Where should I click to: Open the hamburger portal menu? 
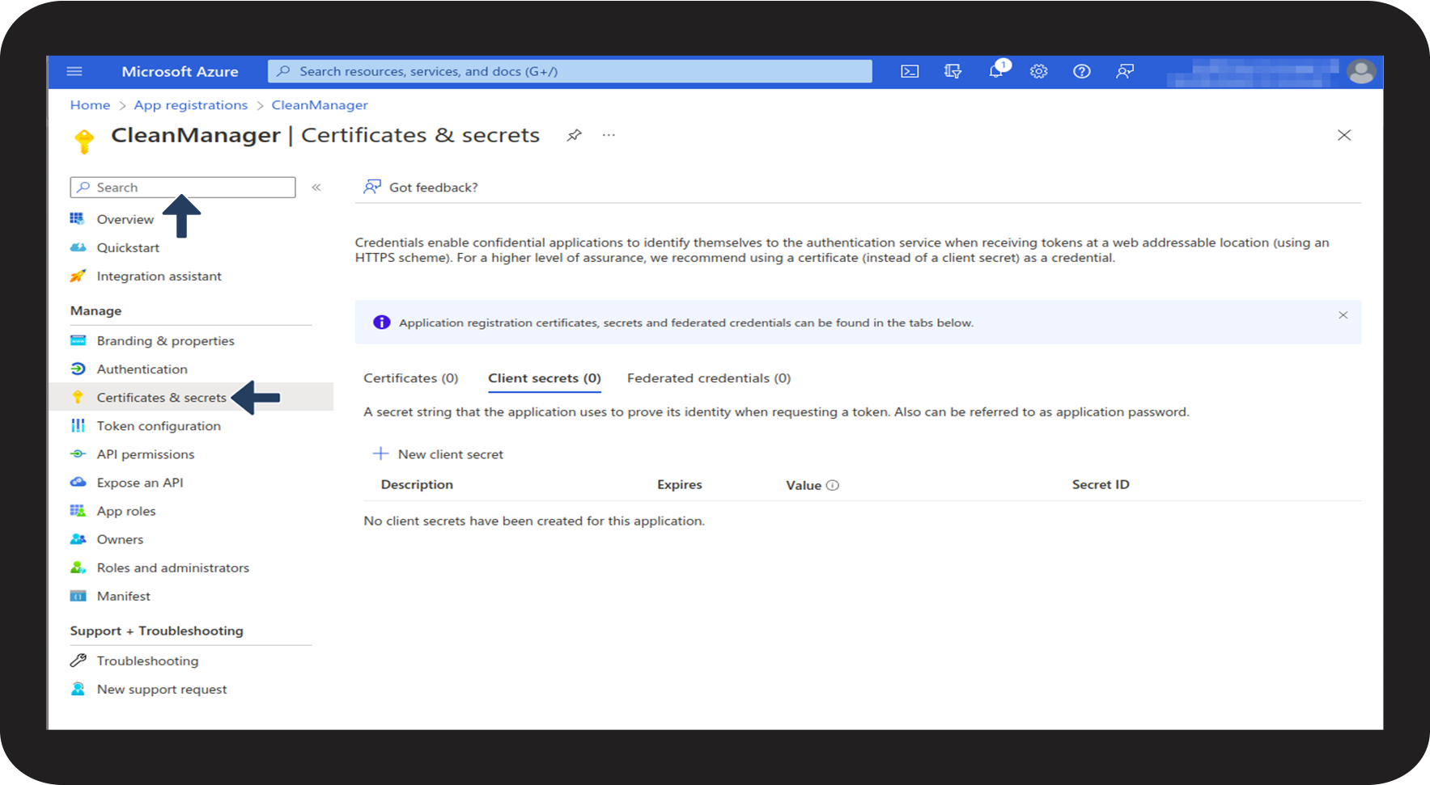click(x=74, y=71)
